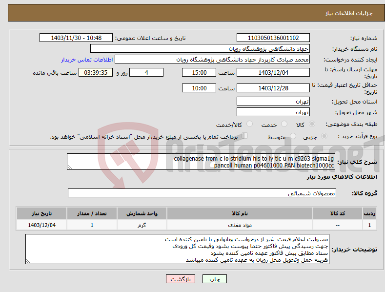The width and height of the screenshot is (385, 292).
Task: Click the resize handle of the description textarea
Action: coord(70,167)
